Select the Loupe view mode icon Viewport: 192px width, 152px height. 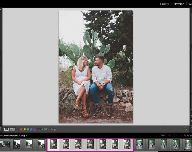click(6, 129)
